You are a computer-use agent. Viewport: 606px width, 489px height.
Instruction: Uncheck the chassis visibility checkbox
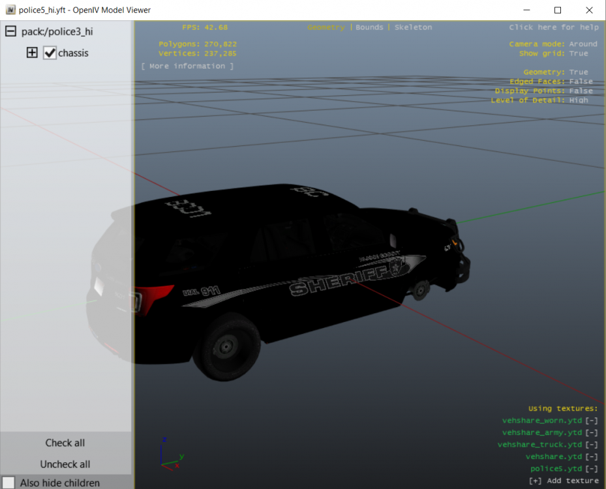coord(50,53)
